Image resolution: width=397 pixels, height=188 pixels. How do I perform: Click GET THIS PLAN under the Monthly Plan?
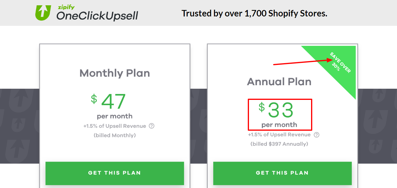(115, 173)
